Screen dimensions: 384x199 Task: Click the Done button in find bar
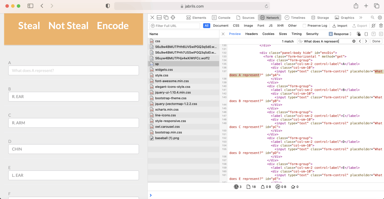point(376,41)
